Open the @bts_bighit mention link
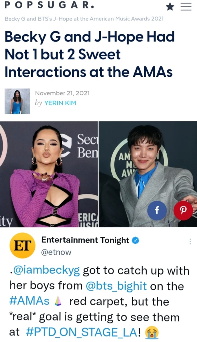This screenshot has width=197, height=342. pyautogui.click(x=116, y=286)
